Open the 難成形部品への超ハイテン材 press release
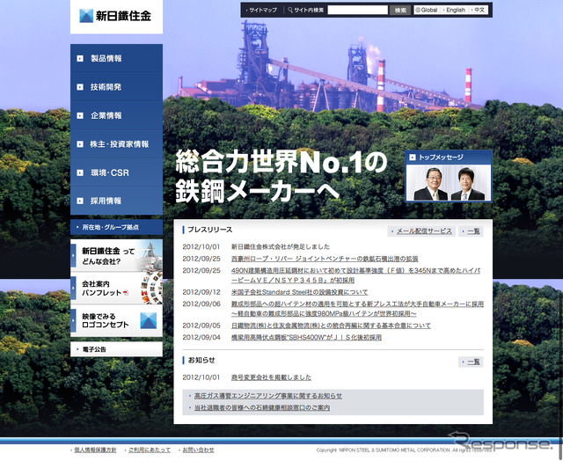The width and height of the screenshot is (563, 461). pos(357,309)
